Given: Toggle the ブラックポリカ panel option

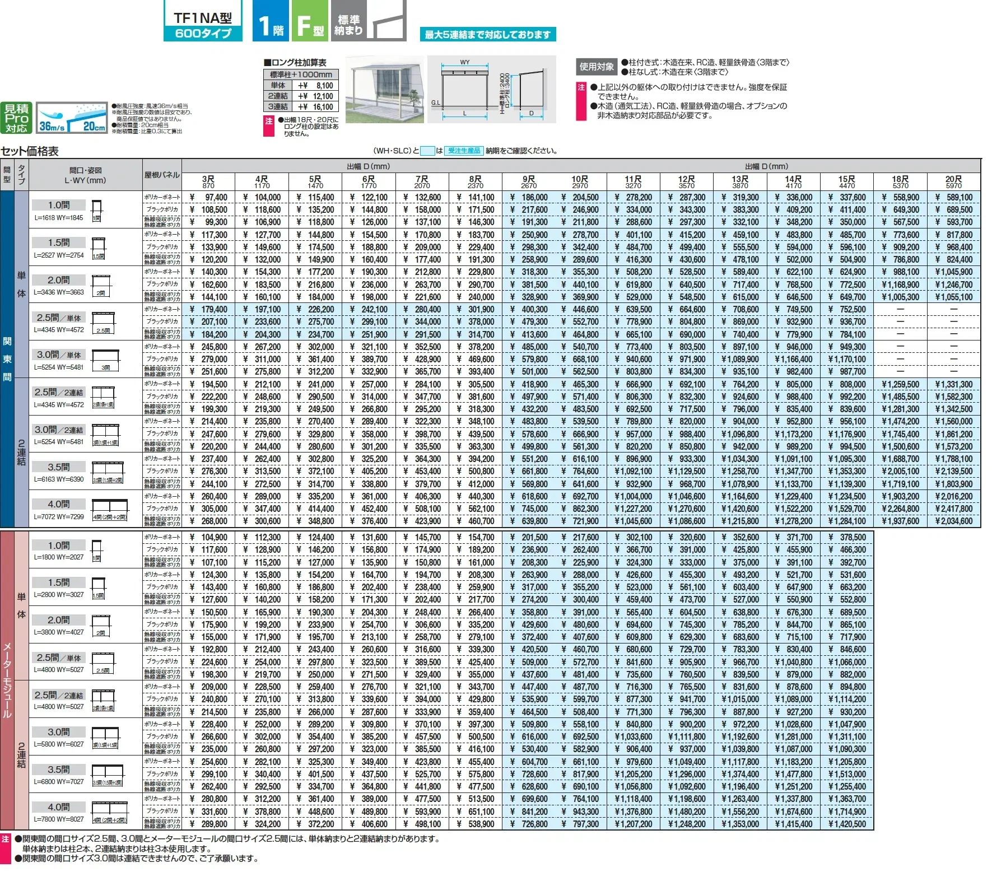Looking at the screenshot, I should [162, 209].
